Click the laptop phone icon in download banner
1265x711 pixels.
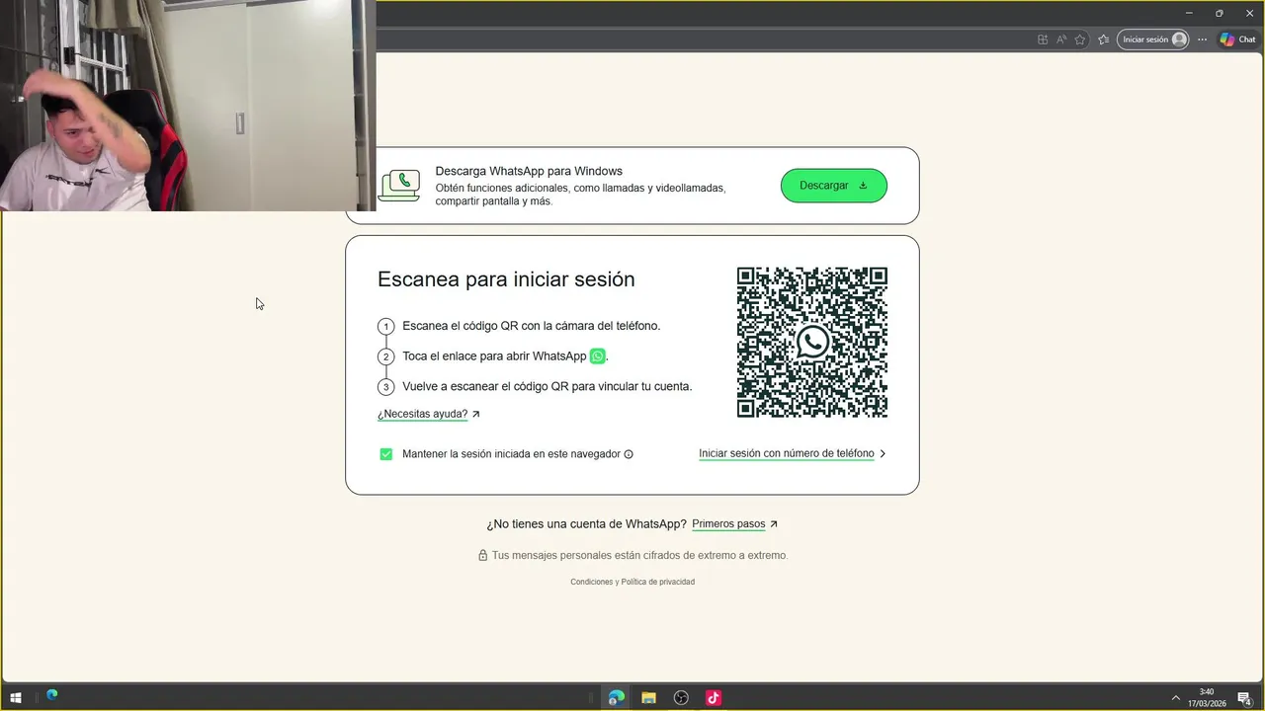(x=399, y=186)
